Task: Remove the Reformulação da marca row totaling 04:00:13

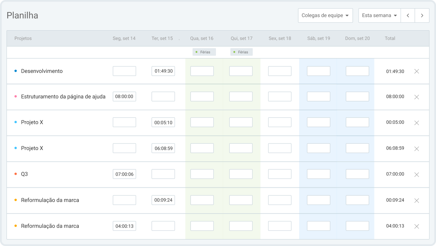Action: tap(416, 226)
